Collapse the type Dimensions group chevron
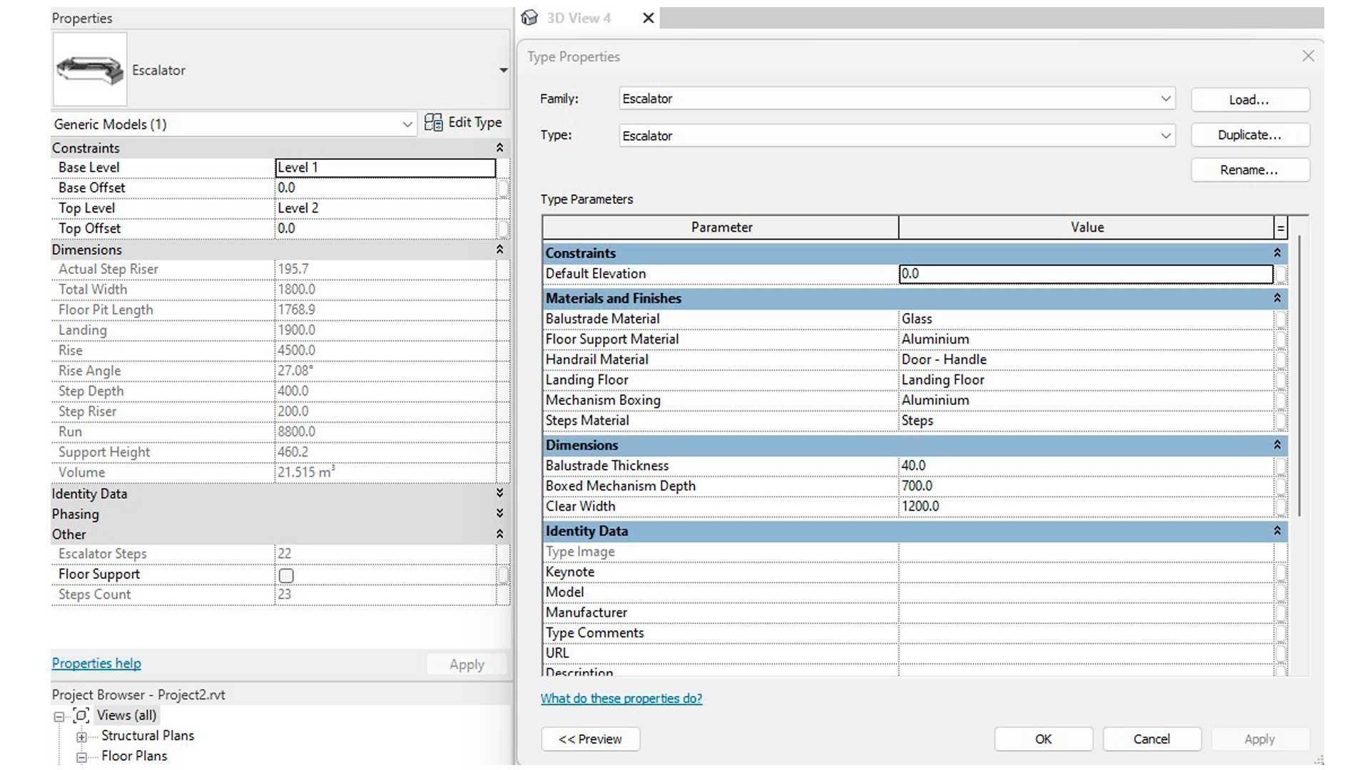 [1277, 445]
